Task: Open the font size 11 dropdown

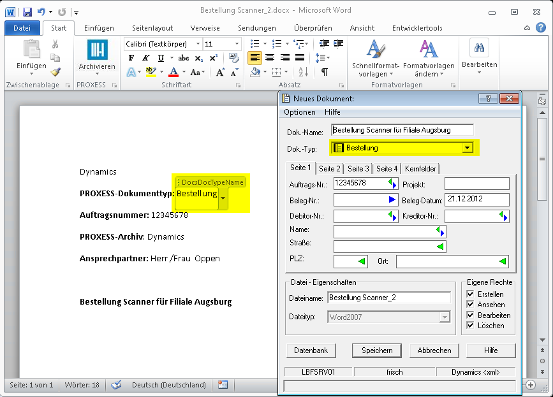Action: [x=237, y=44]
